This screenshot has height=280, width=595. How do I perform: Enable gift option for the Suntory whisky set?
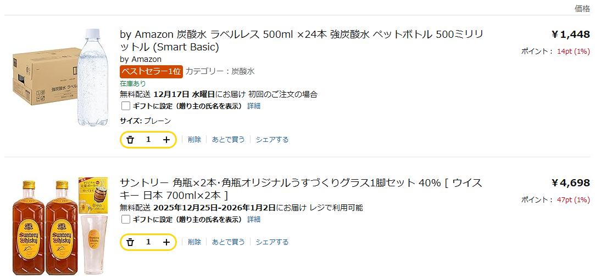(126, 219)
